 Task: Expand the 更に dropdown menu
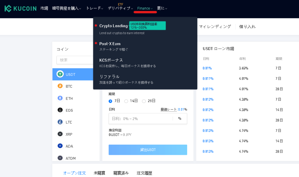click(162, 8)
